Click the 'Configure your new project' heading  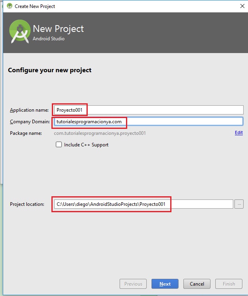[x=49, y=70]
